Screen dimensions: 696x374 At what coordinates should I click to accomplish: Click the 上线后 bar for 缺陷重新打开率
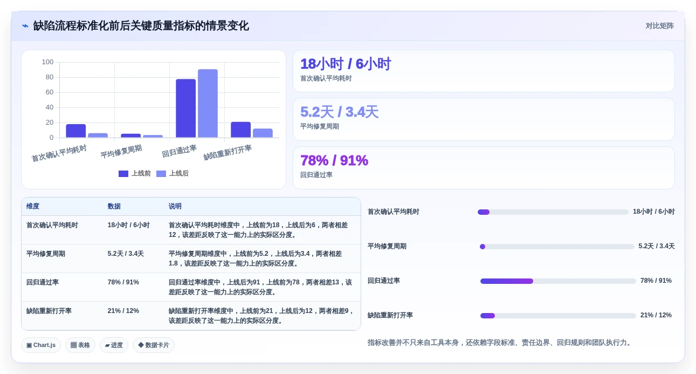click(x=263, y=133)
